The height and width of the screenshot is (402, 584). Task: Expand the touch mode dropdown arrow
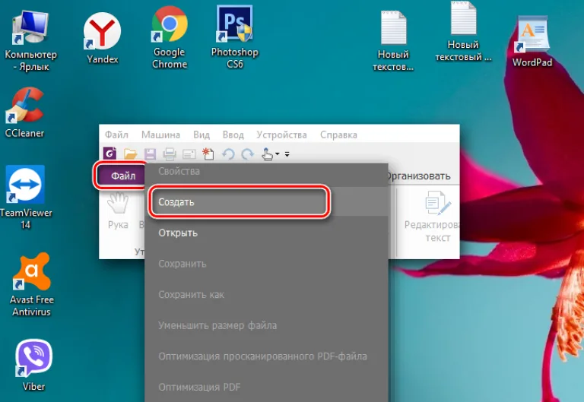[x=277, y=154]
